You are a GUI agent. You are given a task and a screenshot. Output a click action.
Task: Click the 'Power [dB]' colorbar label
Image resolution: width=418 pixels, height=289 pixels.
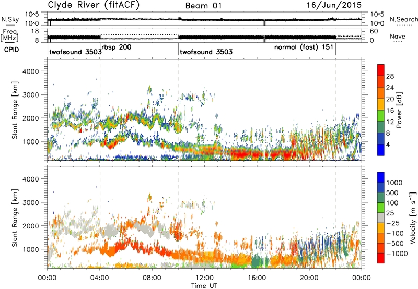(x=399, y=110)
